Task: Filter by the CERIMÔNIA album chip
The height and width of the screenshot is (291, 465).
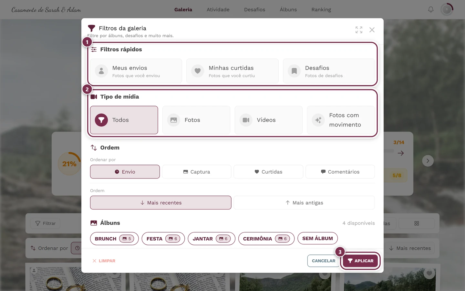Action: [x=266, y=239]
